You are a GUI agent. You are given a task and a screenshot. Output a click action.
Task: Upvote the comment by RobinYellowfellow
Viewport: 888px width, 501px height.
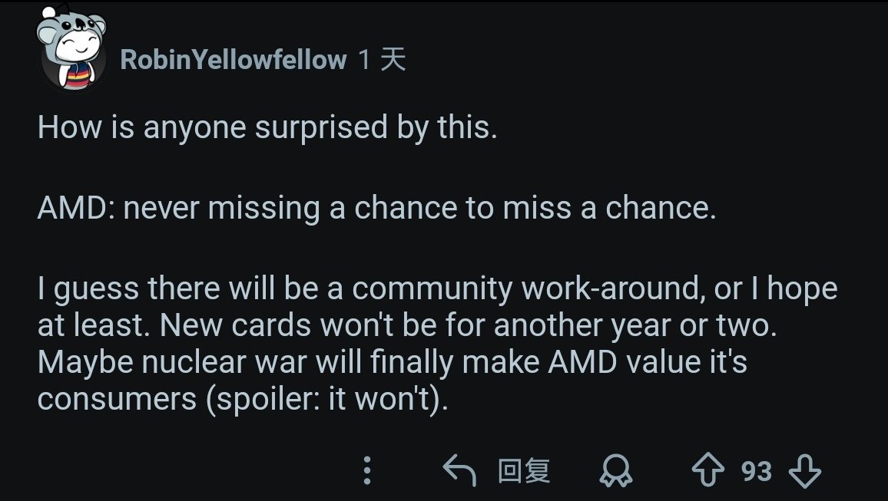[x=707, y=470]
